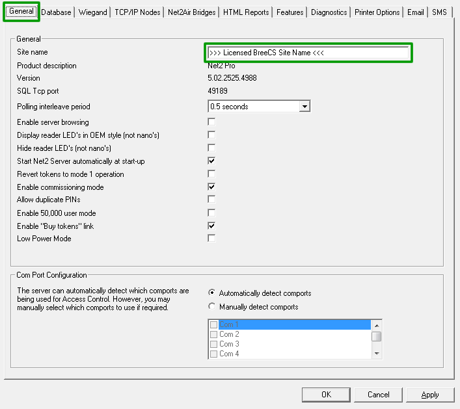Select Automatically detect comports option
The image size is (460, 409).
coord(211,293)
